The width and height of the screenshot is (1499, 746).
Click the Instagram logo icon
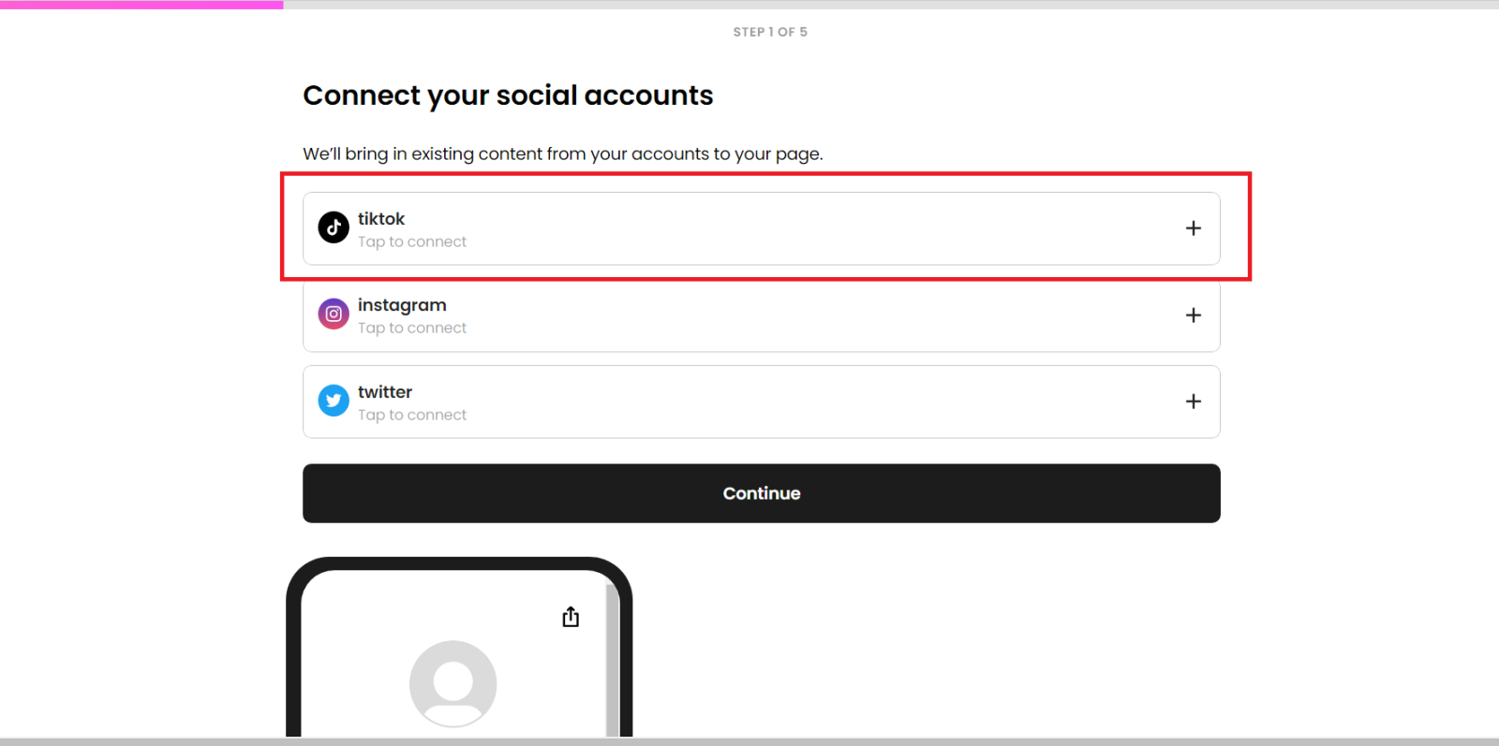(x=334, y=314)
